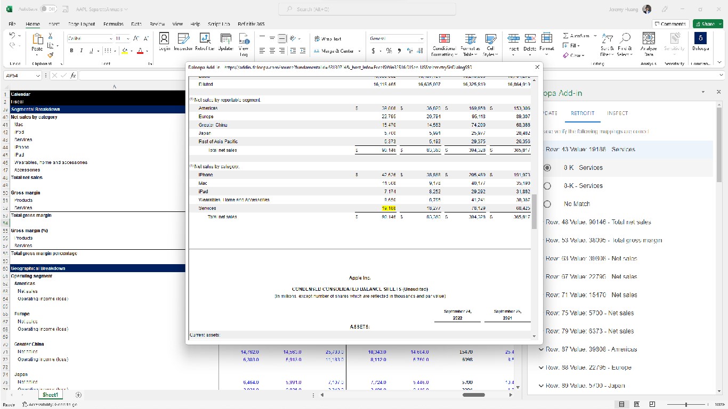Center-align text horizontally
Screen dimensions: 728x409
(272, 51)
